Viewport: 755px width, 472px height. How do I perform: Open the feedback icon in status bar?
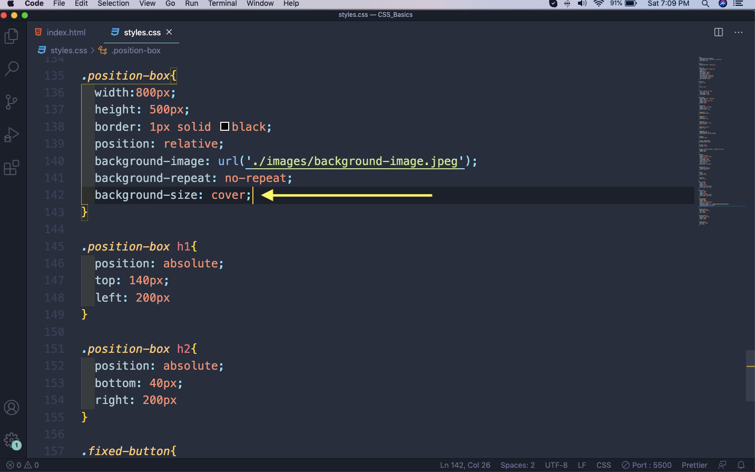pyautogui.click(x=722, y=465)
